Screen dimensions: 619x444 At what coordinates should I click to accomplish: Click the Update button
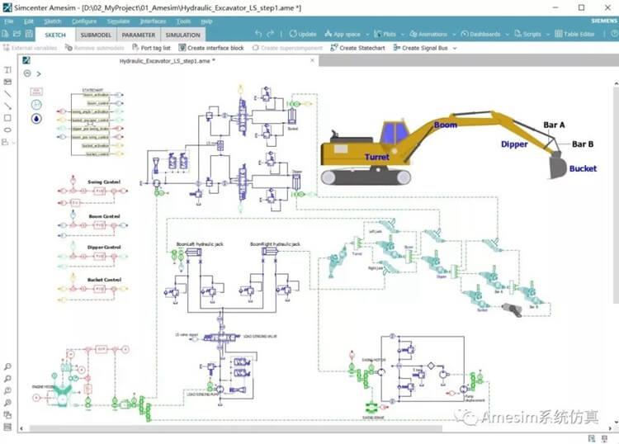[303, 34]
